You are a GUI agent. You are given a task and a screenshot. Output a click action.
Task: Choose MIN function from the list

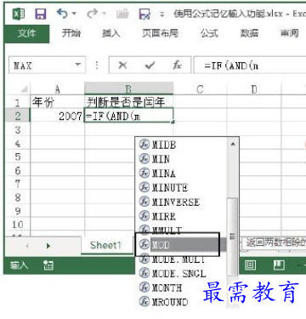click(x=181, y=159)
